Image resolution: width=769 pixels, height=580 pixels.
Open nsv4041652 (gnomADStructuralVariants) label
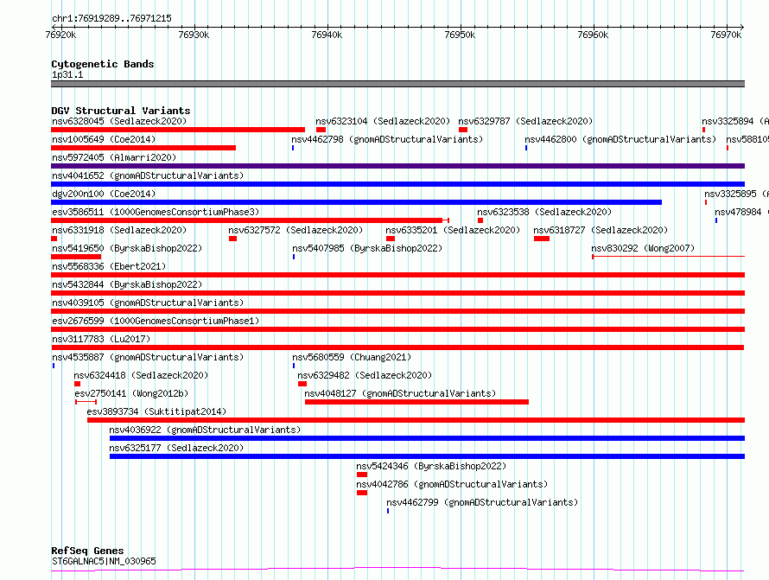148,175
